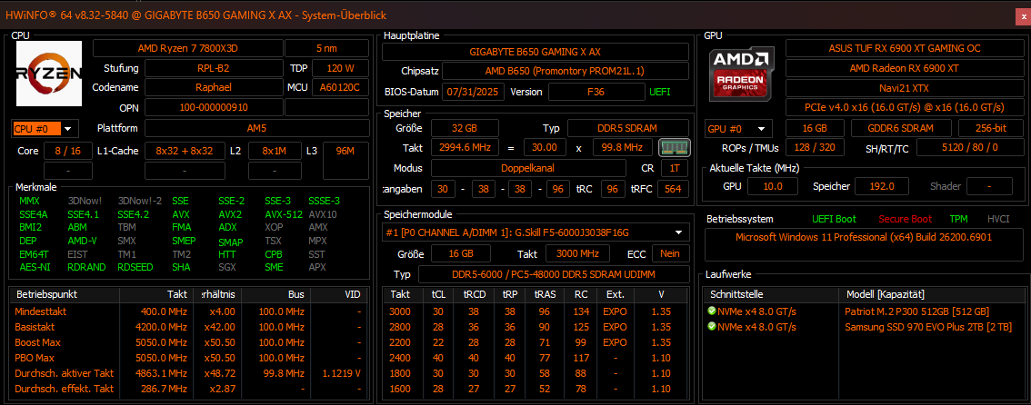Select the Mindesttakt row

(x=187, y=311)
